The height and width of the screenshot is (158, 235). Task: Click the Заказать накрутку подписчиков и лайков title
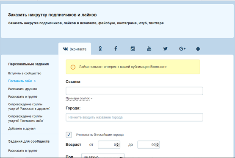click(53, 15)
